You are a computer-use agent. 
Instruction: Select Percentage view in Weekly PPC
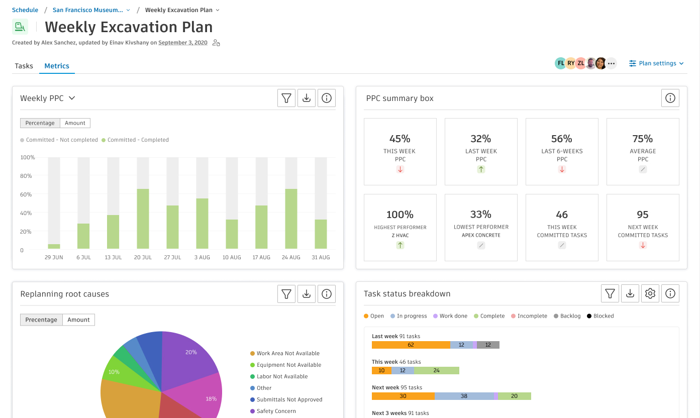point(40,123)
